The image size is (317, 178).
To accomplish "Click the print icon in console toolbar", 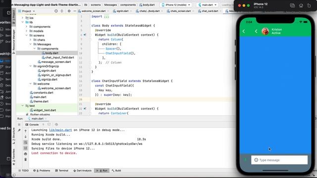I will pos(25,154).
